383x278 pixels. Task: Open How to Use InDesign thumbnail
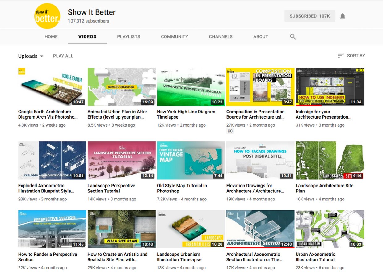pos(330,87)
